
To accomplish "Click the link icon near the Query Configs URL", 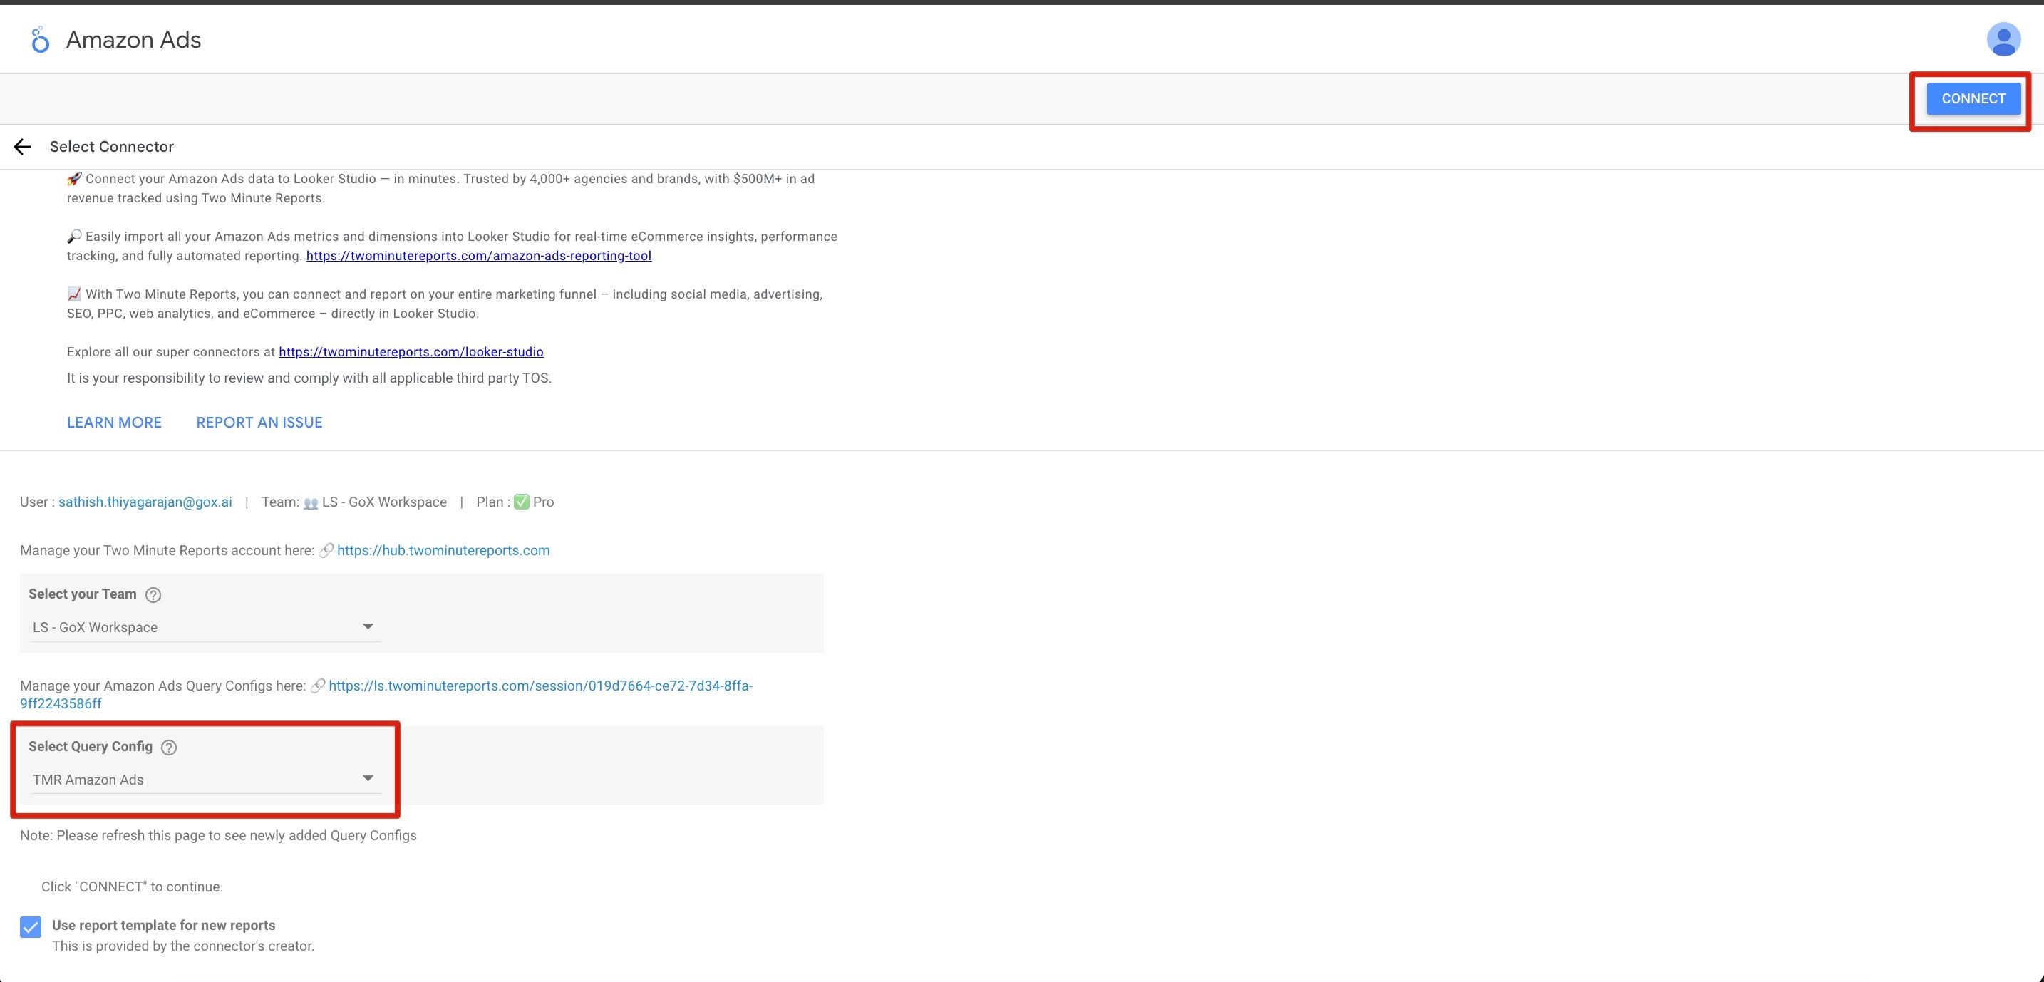I will point(316,686).
